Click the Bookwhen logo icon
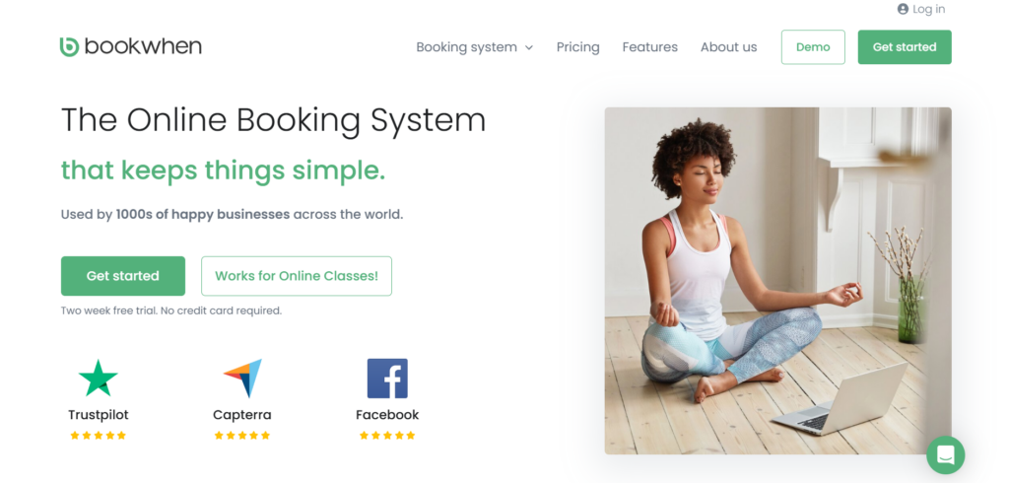This screenshot has height=483, width=1009. 69,46
